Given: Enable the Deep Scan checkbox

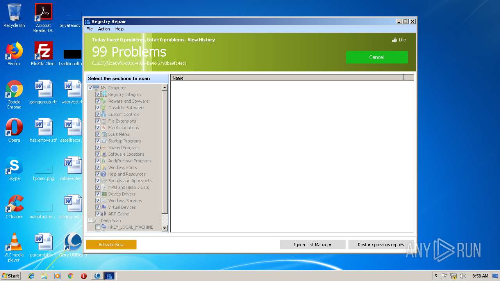Looking at the screenshot, I should (91, 221).
